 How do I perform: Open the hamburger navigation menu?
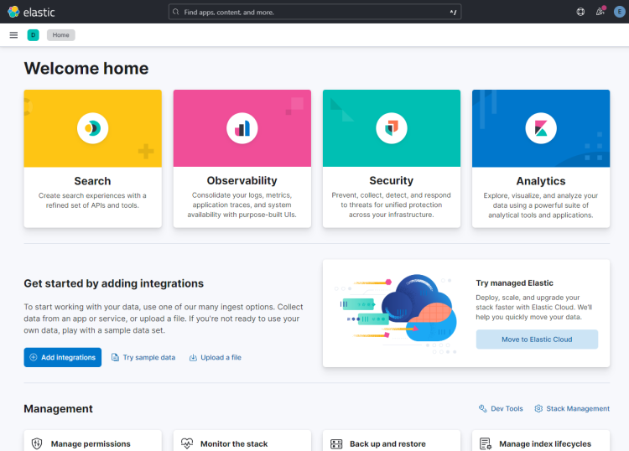[13, 35]
